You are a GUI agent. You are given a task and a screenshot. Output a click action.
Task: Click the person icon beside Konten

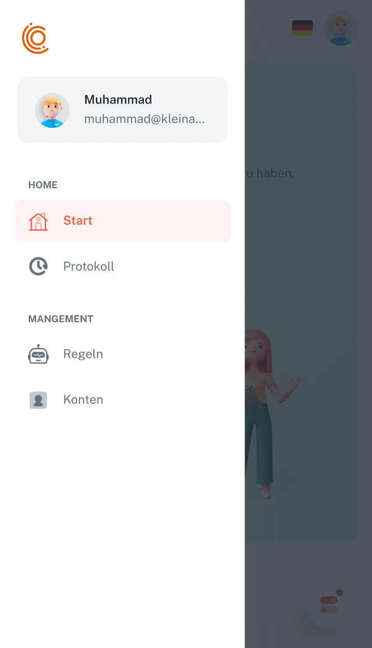(x=38, y=400)
